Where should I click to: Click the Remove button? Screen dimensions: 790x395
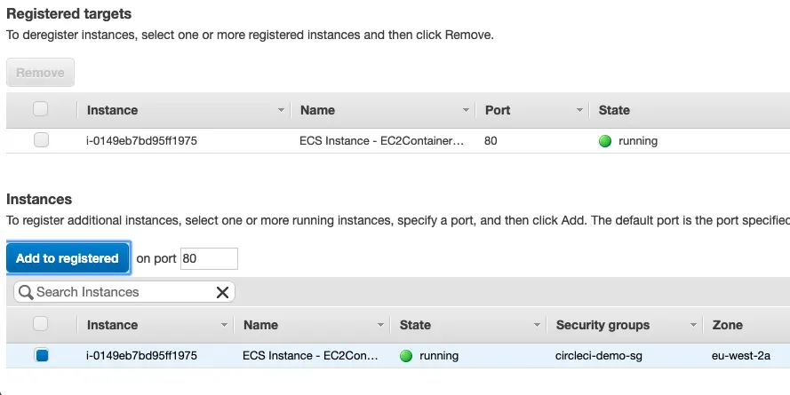(40, 73)
